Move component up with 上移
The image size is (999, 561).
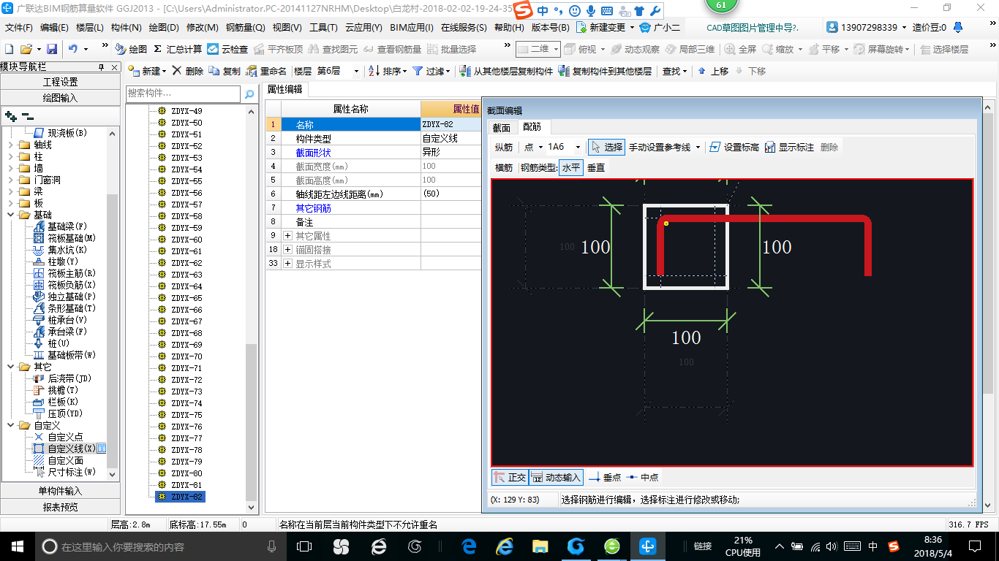pos(713,71)
